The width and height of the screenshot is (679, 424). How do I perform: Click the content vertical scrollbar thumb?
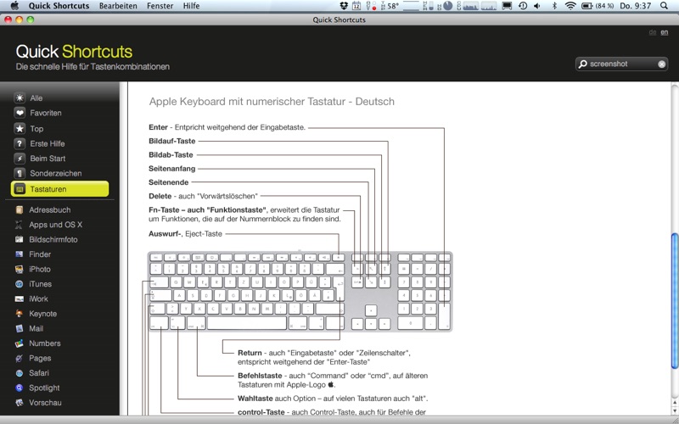point(675,302)
